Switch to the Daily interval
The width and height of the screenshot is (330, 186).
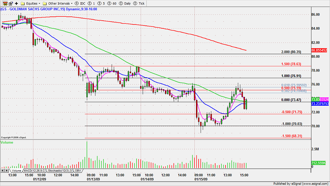(x=125, y=3)
